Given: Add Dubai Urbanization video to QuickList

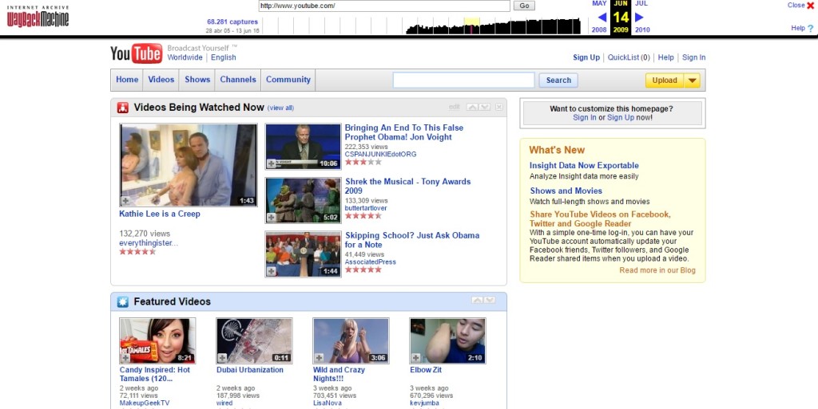Looking at the screenshot, I should [x=222, y=357].
